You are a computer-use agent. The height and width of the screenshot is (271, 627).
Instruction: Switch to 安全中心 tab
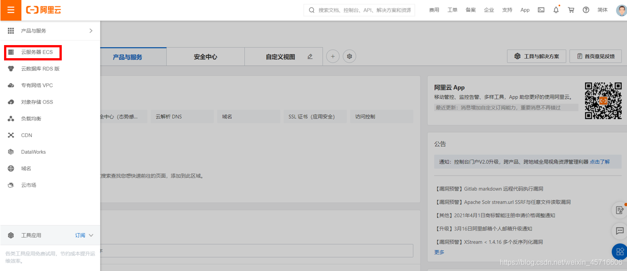[206, 57]
